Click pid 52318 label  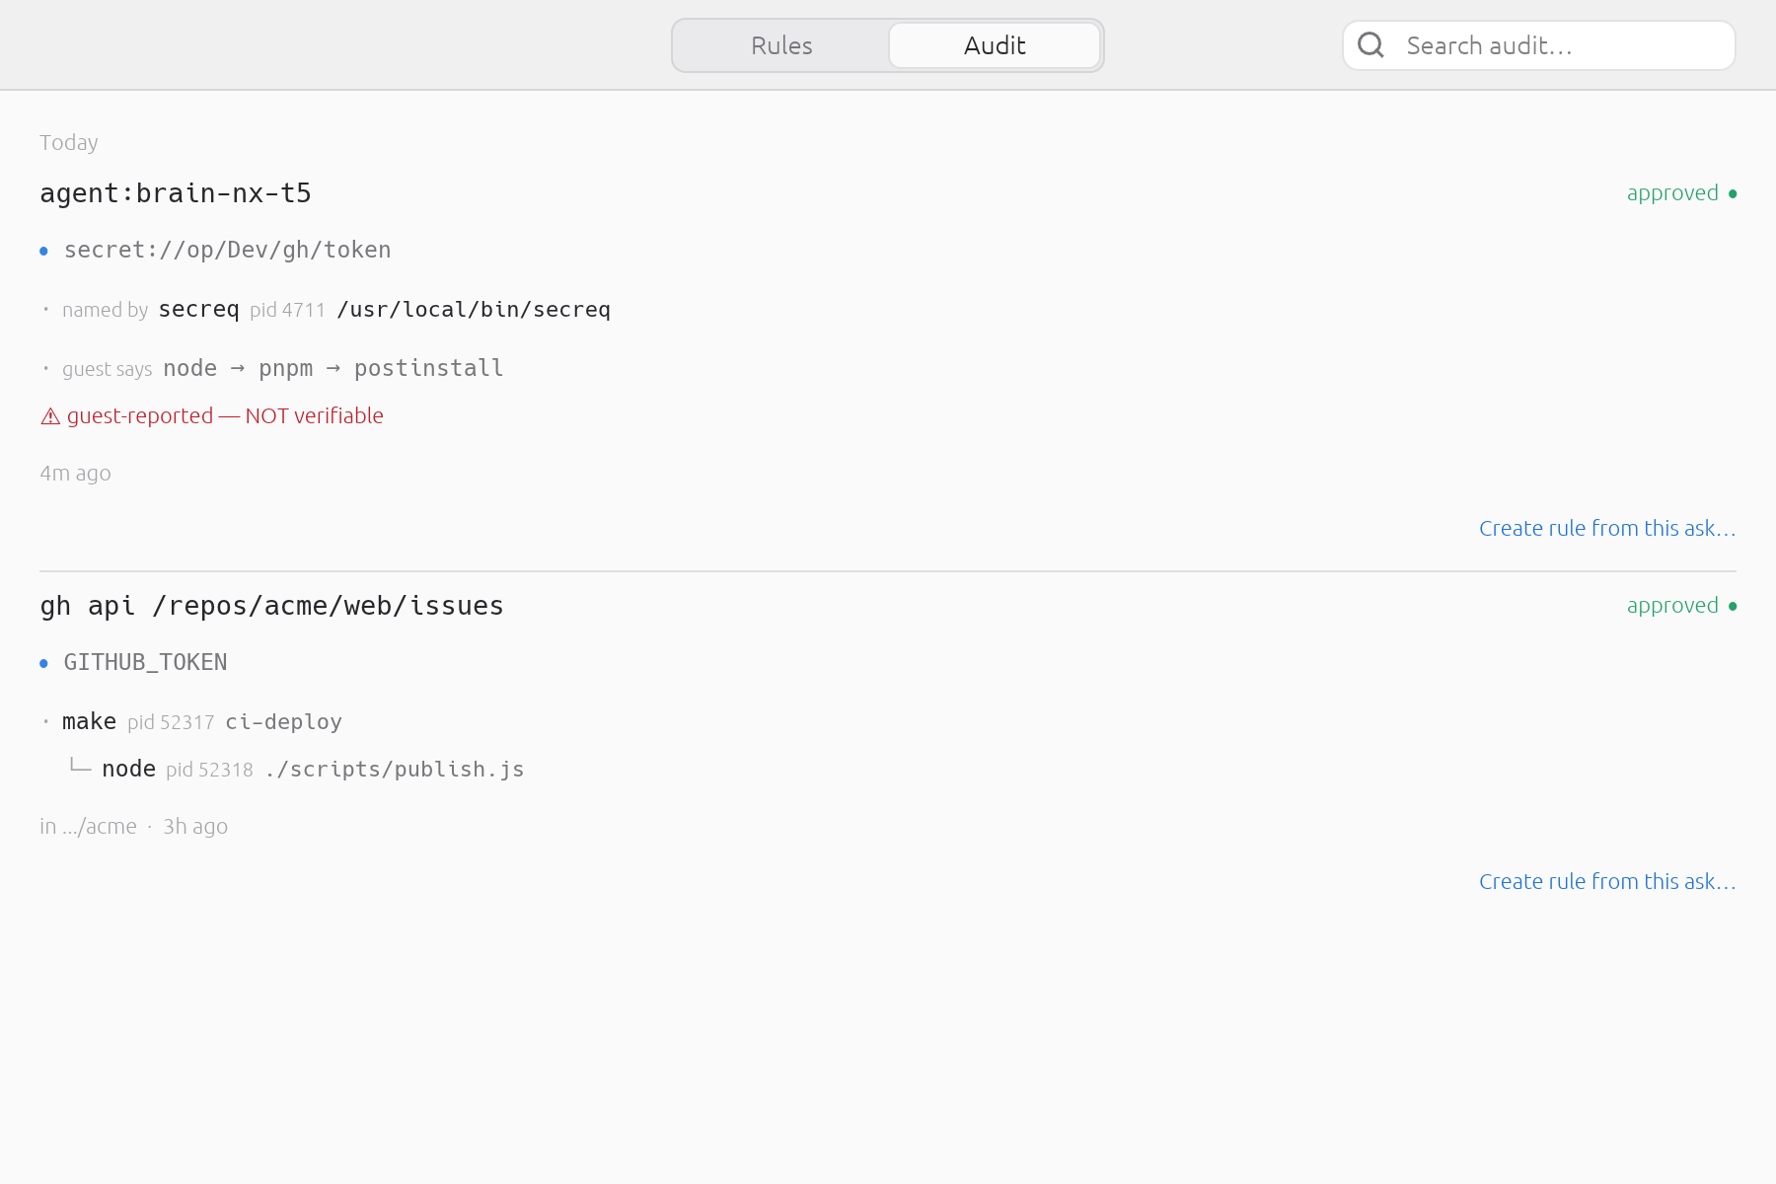pyautogui.click(x=209, y=770)
